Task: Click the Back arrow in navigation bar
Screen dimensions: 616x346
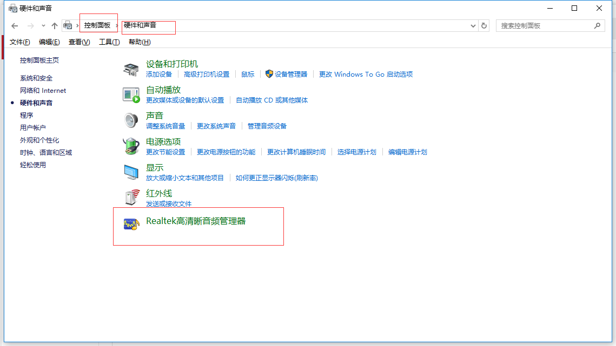Action: click(15, 26)
